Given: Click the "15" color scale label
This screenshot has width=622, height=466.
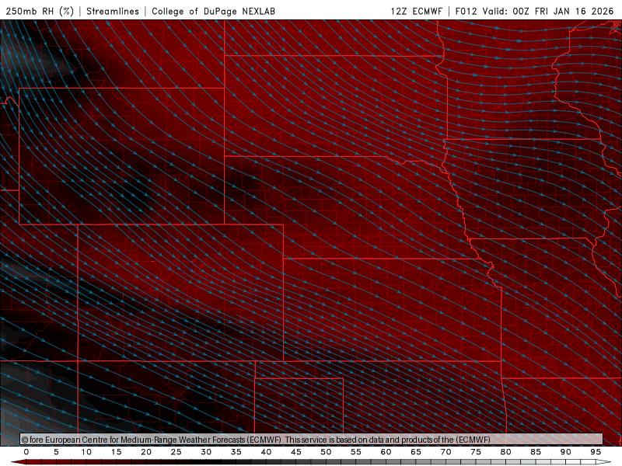Looking at the screenshot, I should tap(116, 452).
